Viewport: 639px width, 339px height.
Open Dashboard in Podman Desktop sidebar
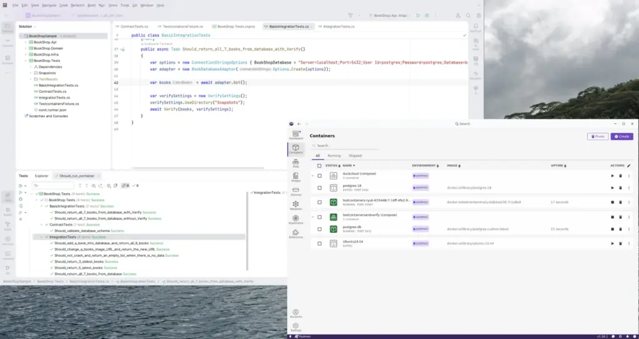[x=296, y=135]
